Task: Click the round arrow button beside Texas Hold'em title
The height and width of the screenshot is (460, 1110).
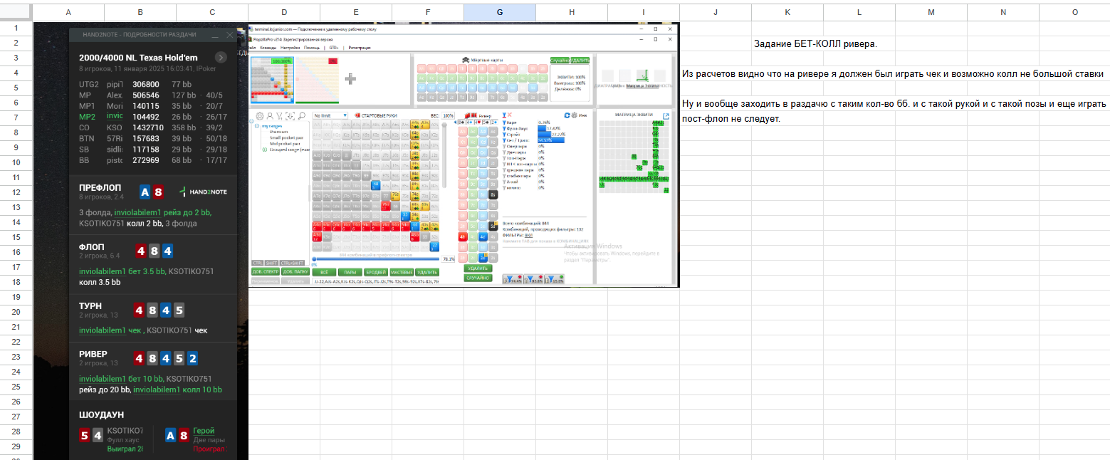Action: 221,58
